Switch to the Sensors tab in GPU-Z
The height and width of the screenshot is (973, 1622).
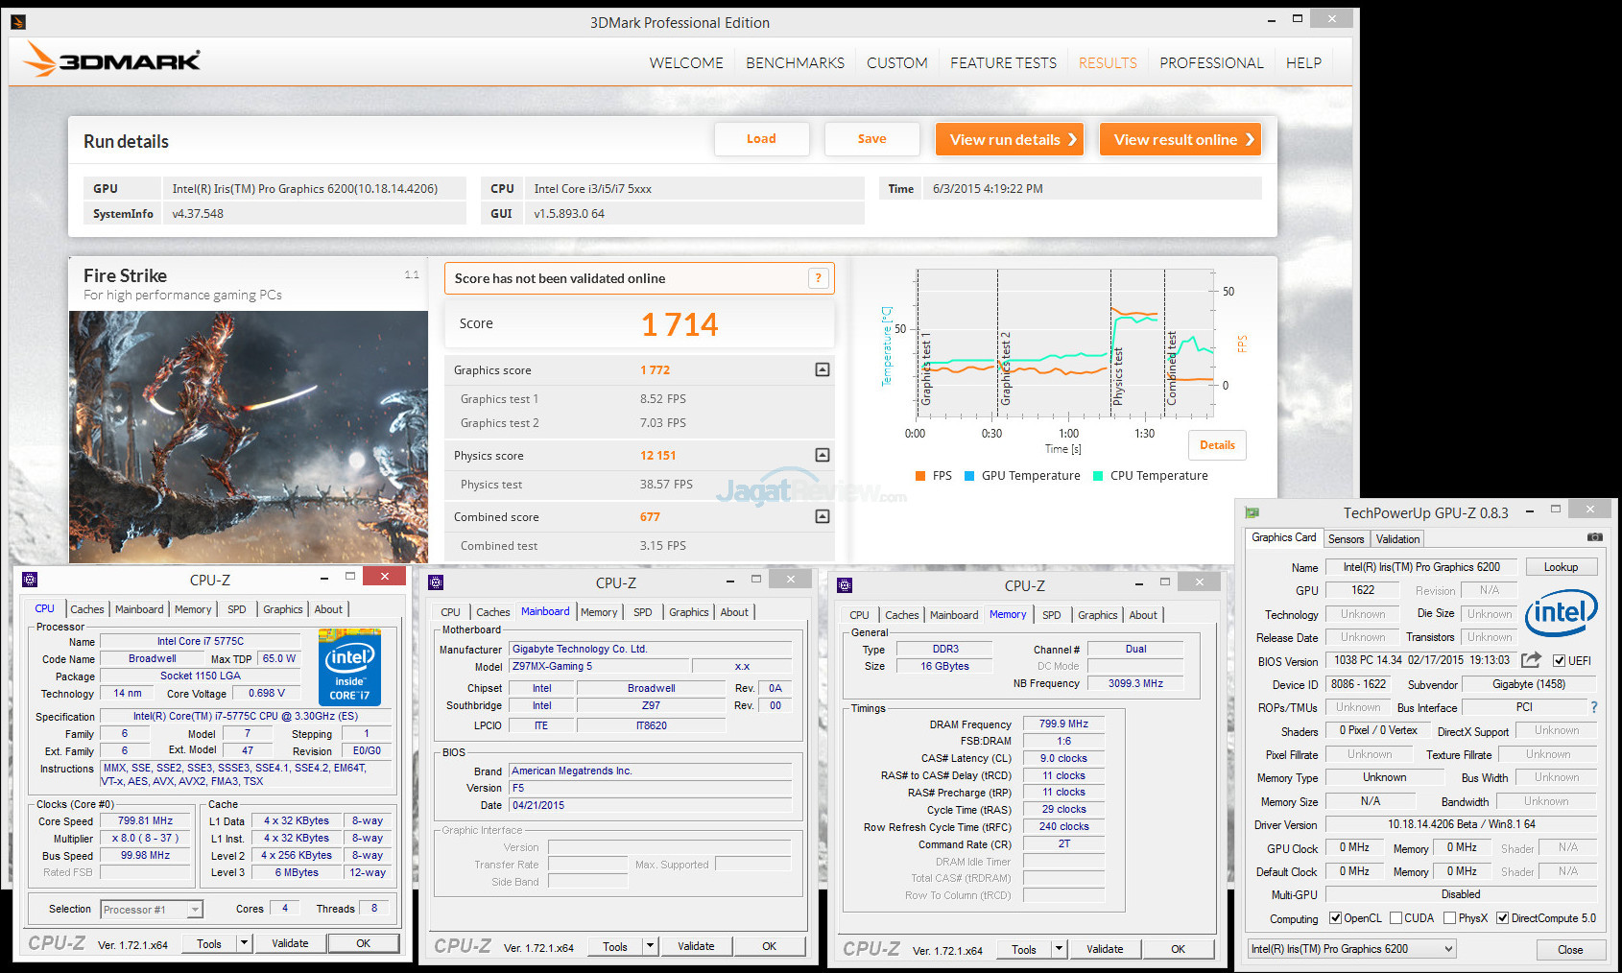tap(1346, 539)
